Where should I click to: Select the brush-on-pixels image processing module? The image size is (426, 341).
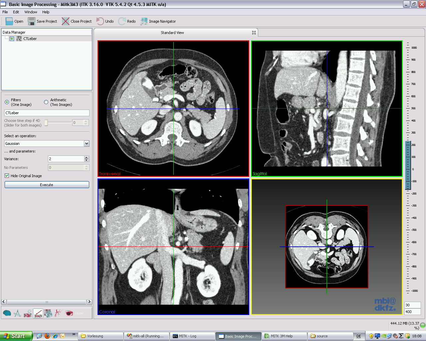point(38,313)
